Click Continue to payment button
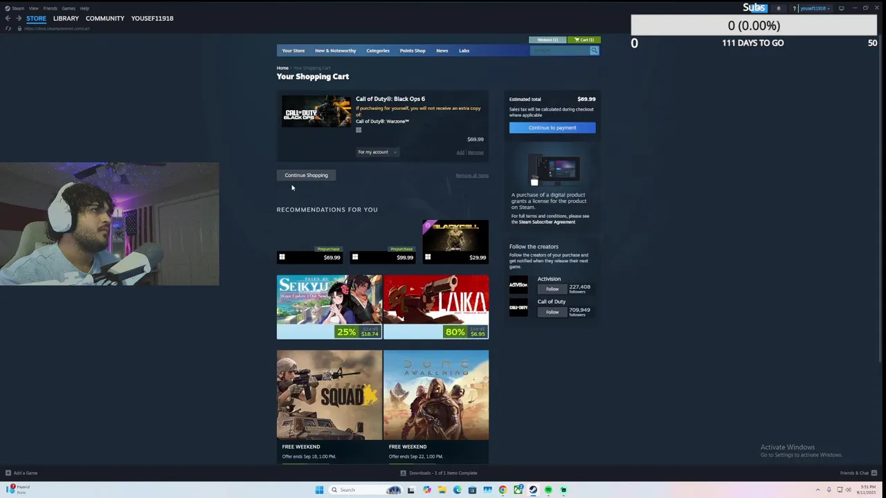886x498 pixels. 552,127
